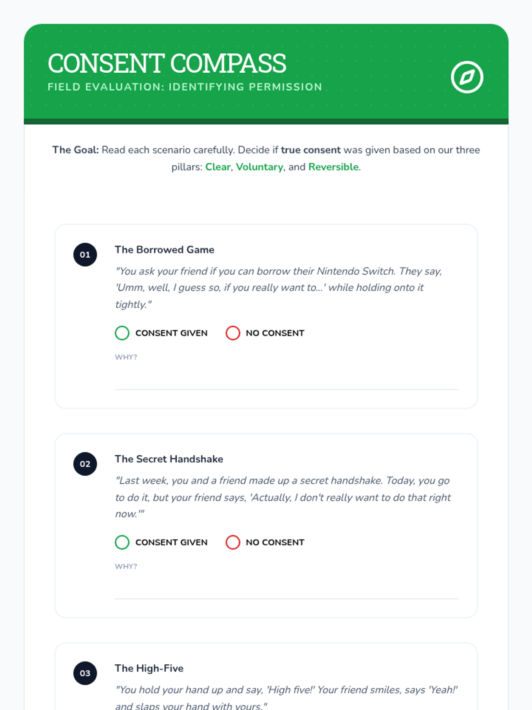
Task: Click The High-Five heading
Action: (149, 668)
